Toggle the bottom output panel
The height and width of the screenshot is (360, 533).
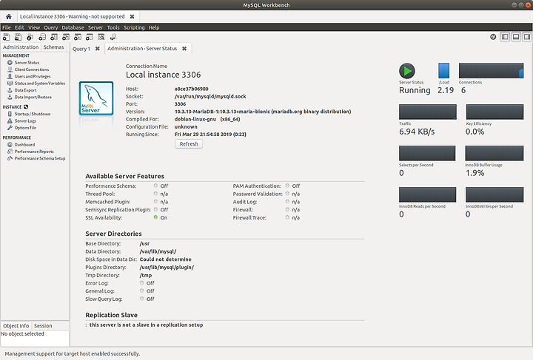click(516, 37)
